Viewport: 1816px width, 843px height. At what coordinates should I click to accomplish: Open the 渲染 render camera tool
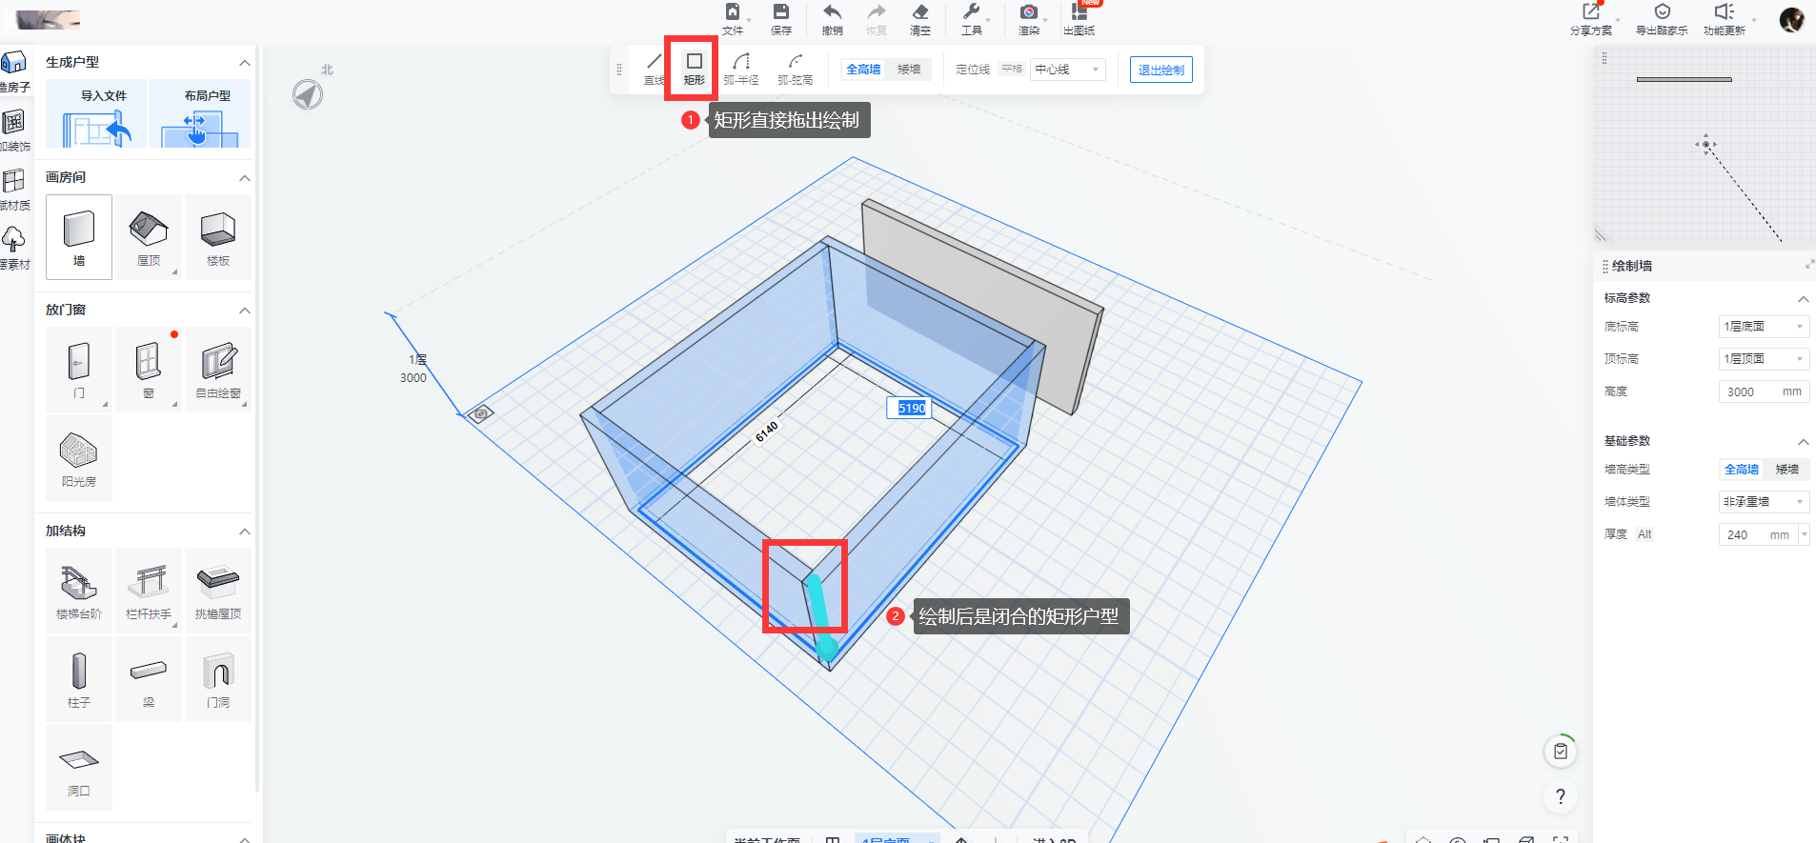tap(1028, 17)
